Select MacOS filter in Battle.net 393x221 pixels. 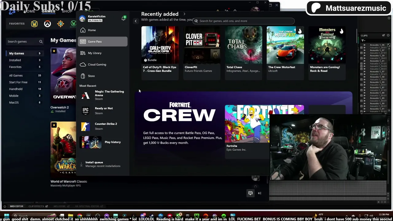[25, 103]
